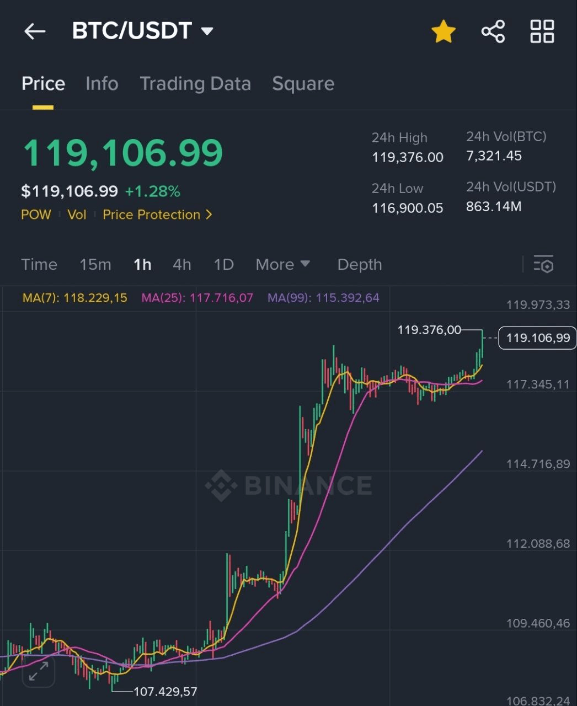The height and width of the screenshot is (706, 577).
Task: Tap the 114.716,89 price axis label
Action: 538,464
